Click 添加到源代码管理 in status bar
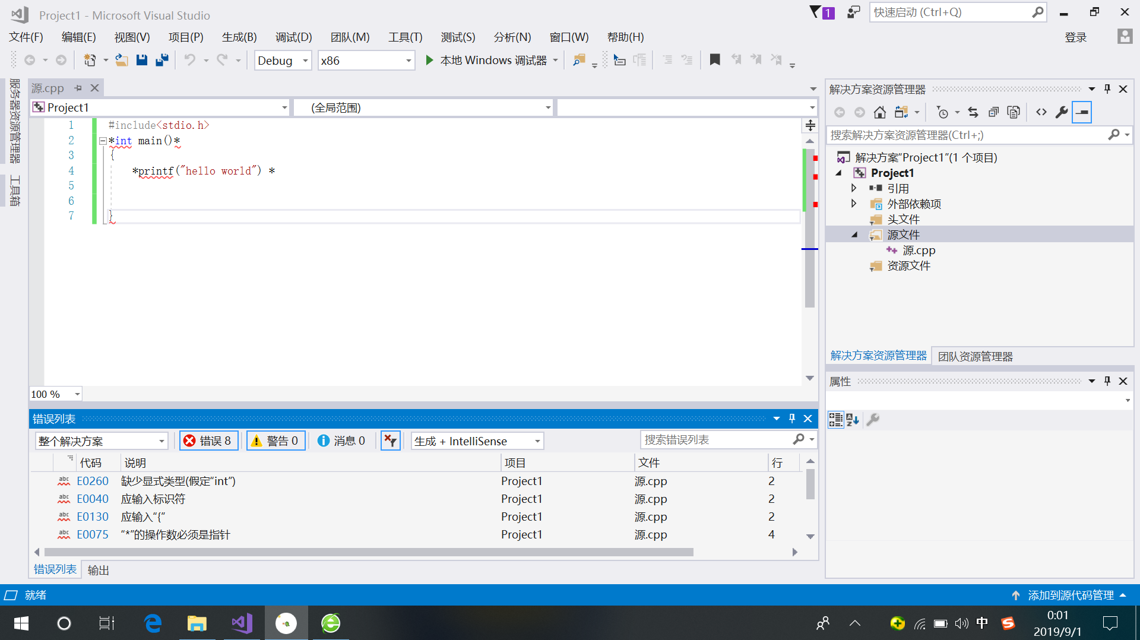Image resolution: width=1140 pixels, height=640 pixels. pyautogui.click(x=1070, y=595)
